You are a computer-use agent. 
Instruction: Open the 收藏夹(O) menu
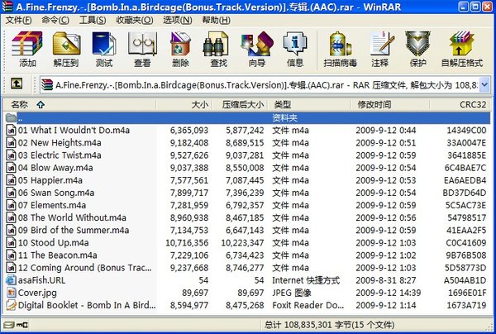click(x=135, y=20)
